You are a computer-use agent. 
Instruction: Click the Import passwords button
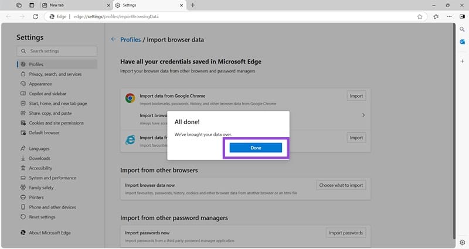tap(346, 233)
